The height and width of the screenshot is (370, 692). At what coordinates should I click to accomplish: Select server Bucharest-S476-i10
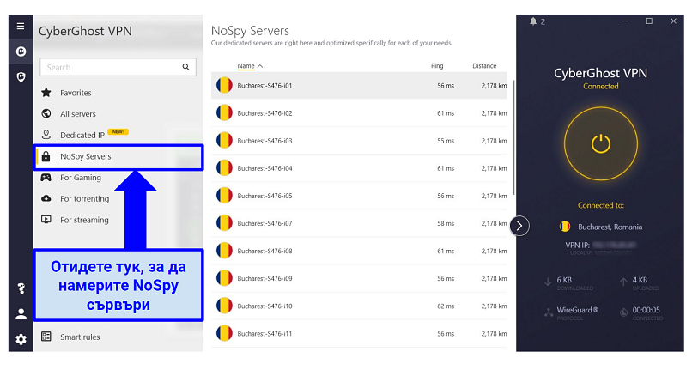point(359,306)
